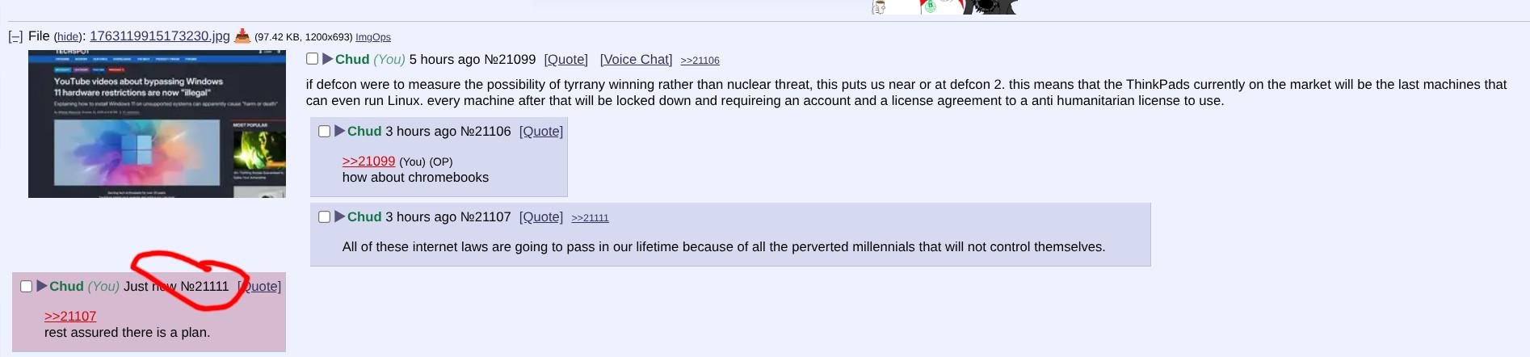Click the post menu arrow on post №21099
This screenshot has width=1530, height=357.
tap(328, 59)
